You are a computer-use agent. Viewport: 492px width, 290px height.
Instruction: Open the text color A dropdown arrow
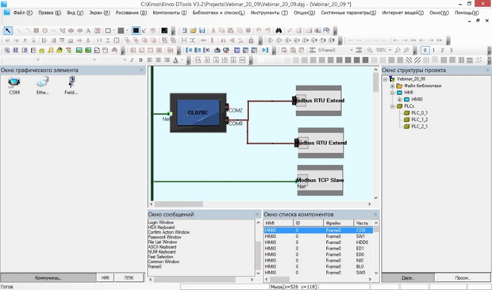click(x=181, y=59)
